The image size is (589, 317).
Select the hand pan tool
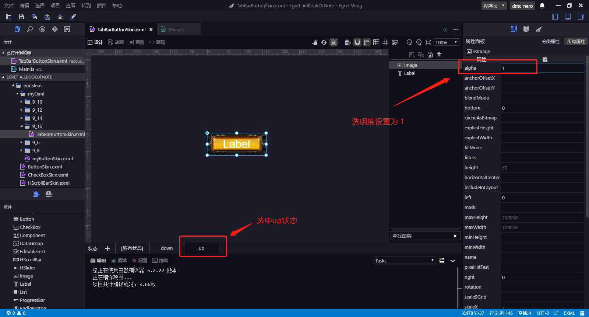(x=315, y=42)
